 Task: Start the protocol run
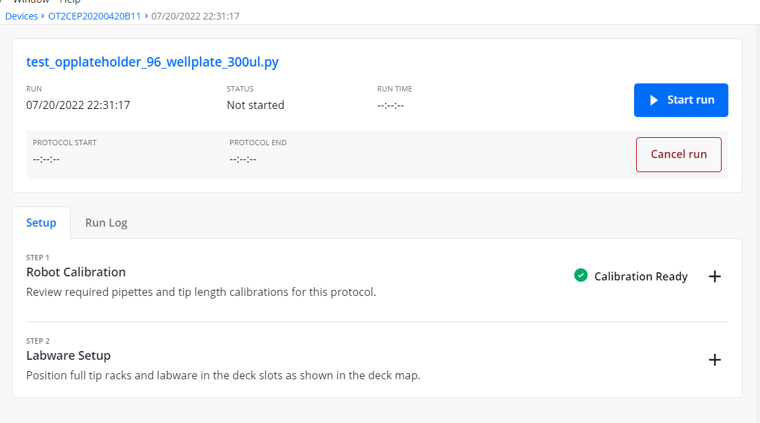pos(681,100)
